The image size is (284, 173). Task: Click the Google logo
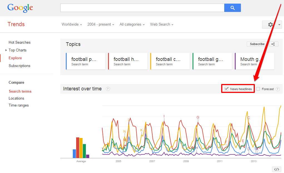[20, 8]
